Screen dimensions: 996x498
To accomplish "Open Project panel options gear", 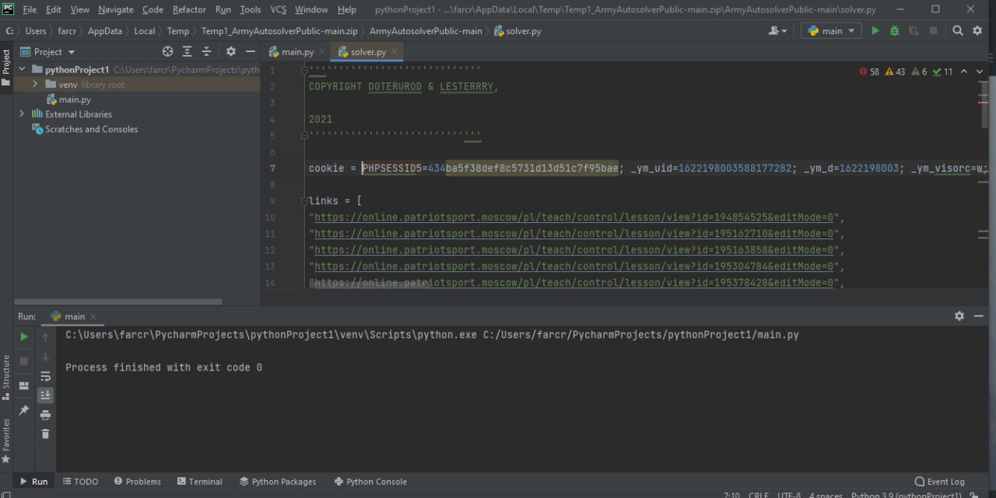I will (x=231, y=51).
